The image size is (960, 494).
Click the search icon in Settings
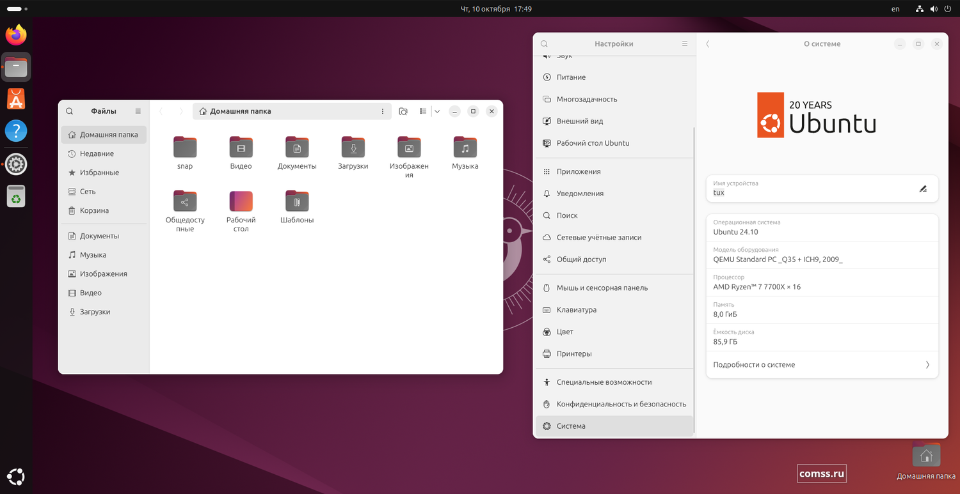click(544, 44)
